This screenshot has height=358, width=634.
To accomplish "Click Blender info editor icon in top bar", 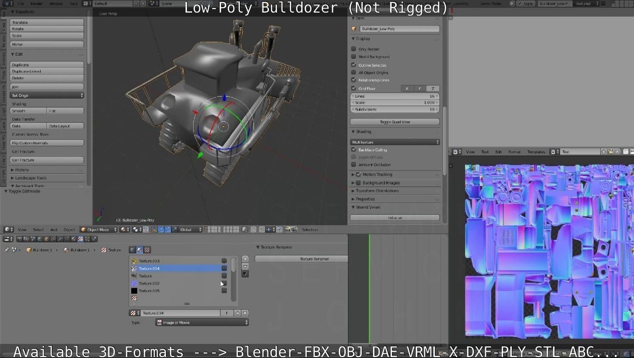I will [7, 4].
